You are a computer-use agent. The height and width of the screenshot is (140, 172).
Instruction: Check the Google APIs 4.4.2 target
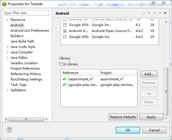(x=65, y=37)
